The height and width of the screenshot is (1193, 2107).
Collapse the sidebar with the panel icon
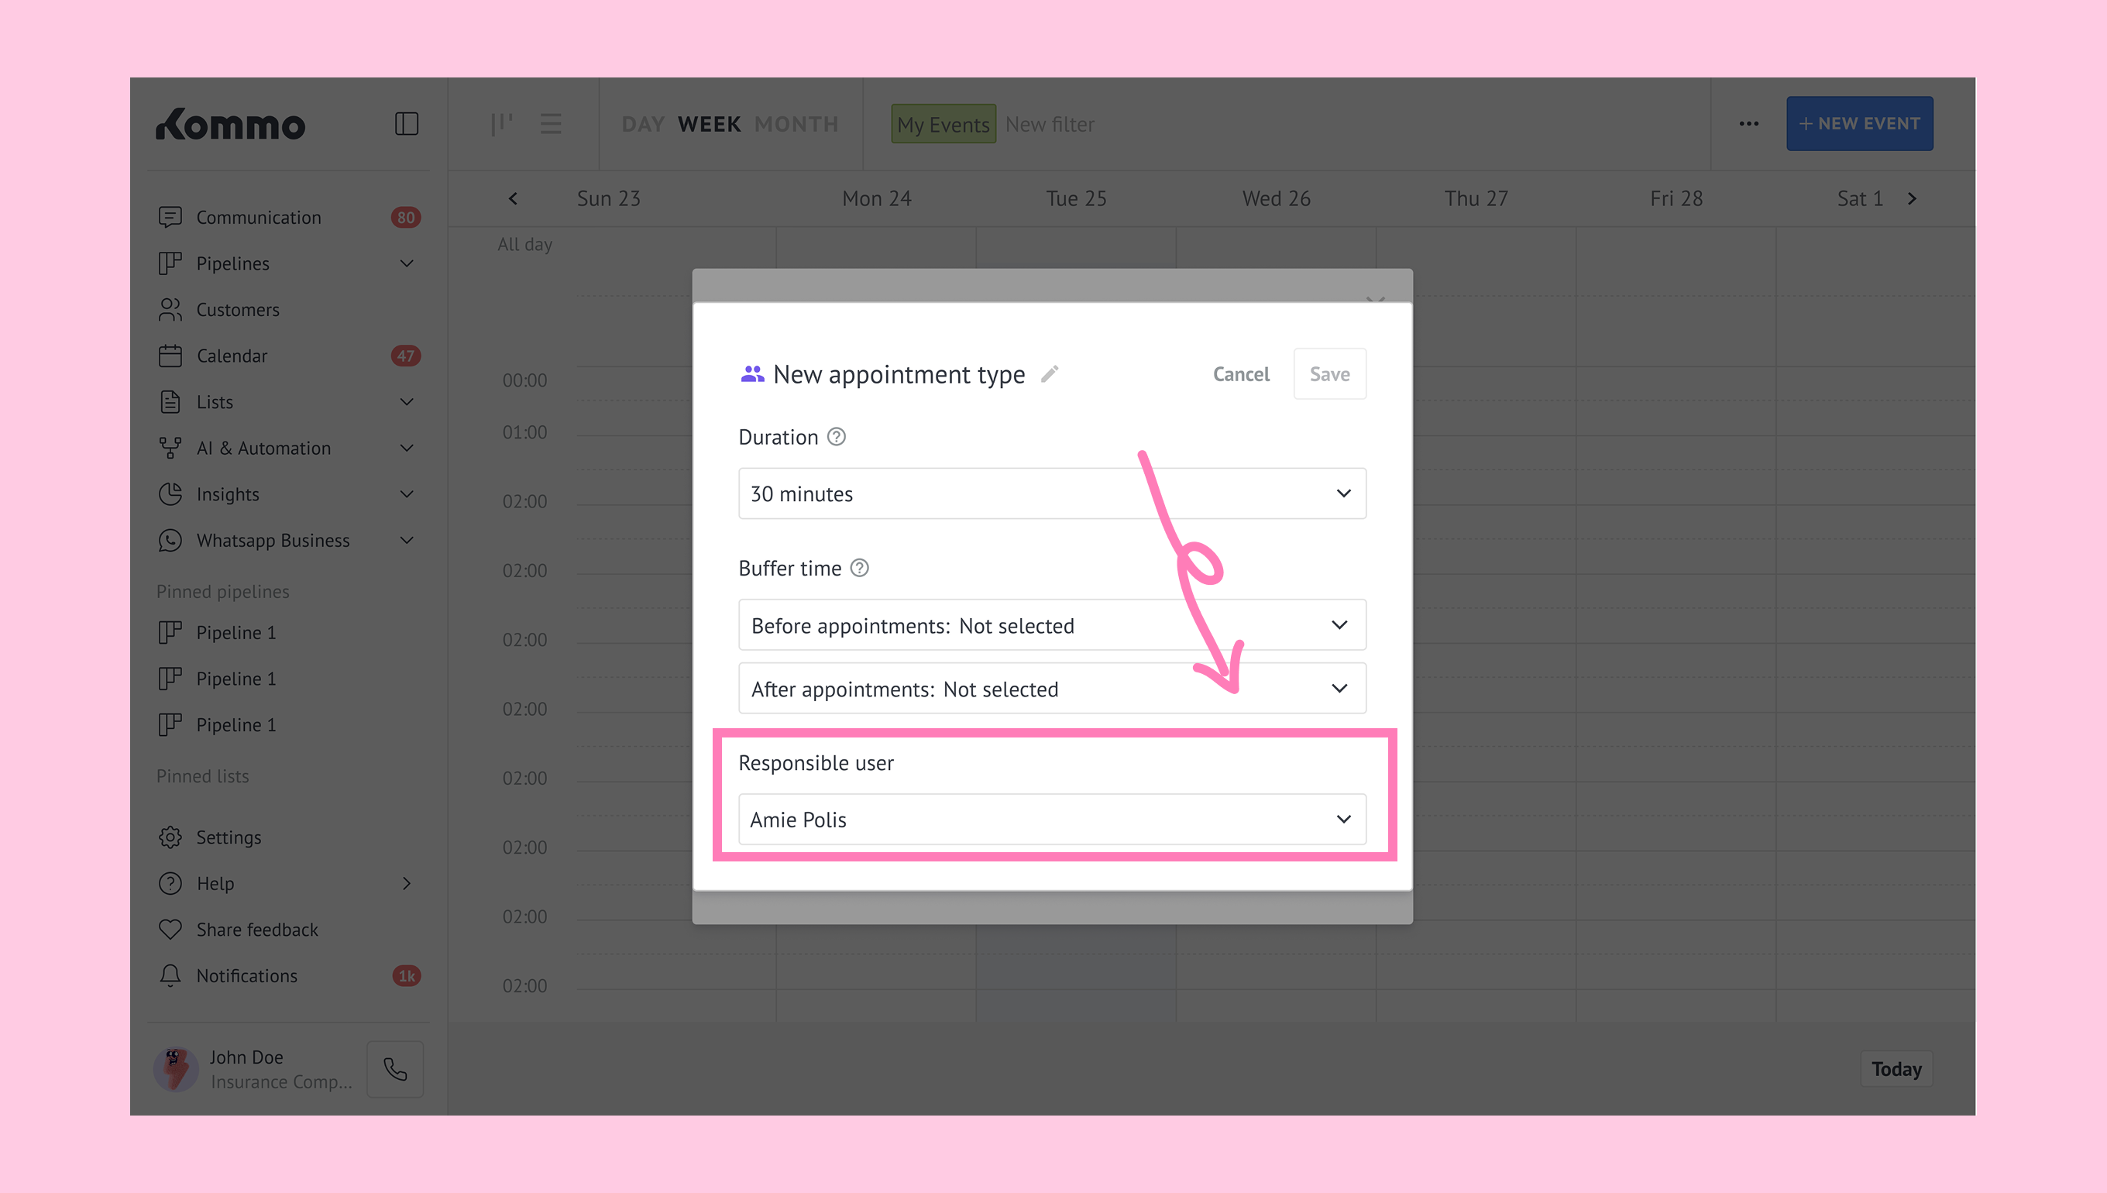[407, 124]
